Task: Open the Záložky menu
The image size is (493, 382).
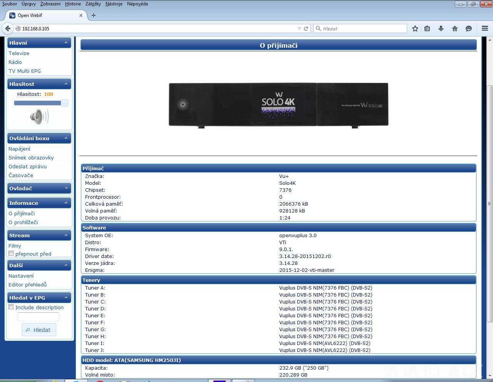Action: [93, 4]
